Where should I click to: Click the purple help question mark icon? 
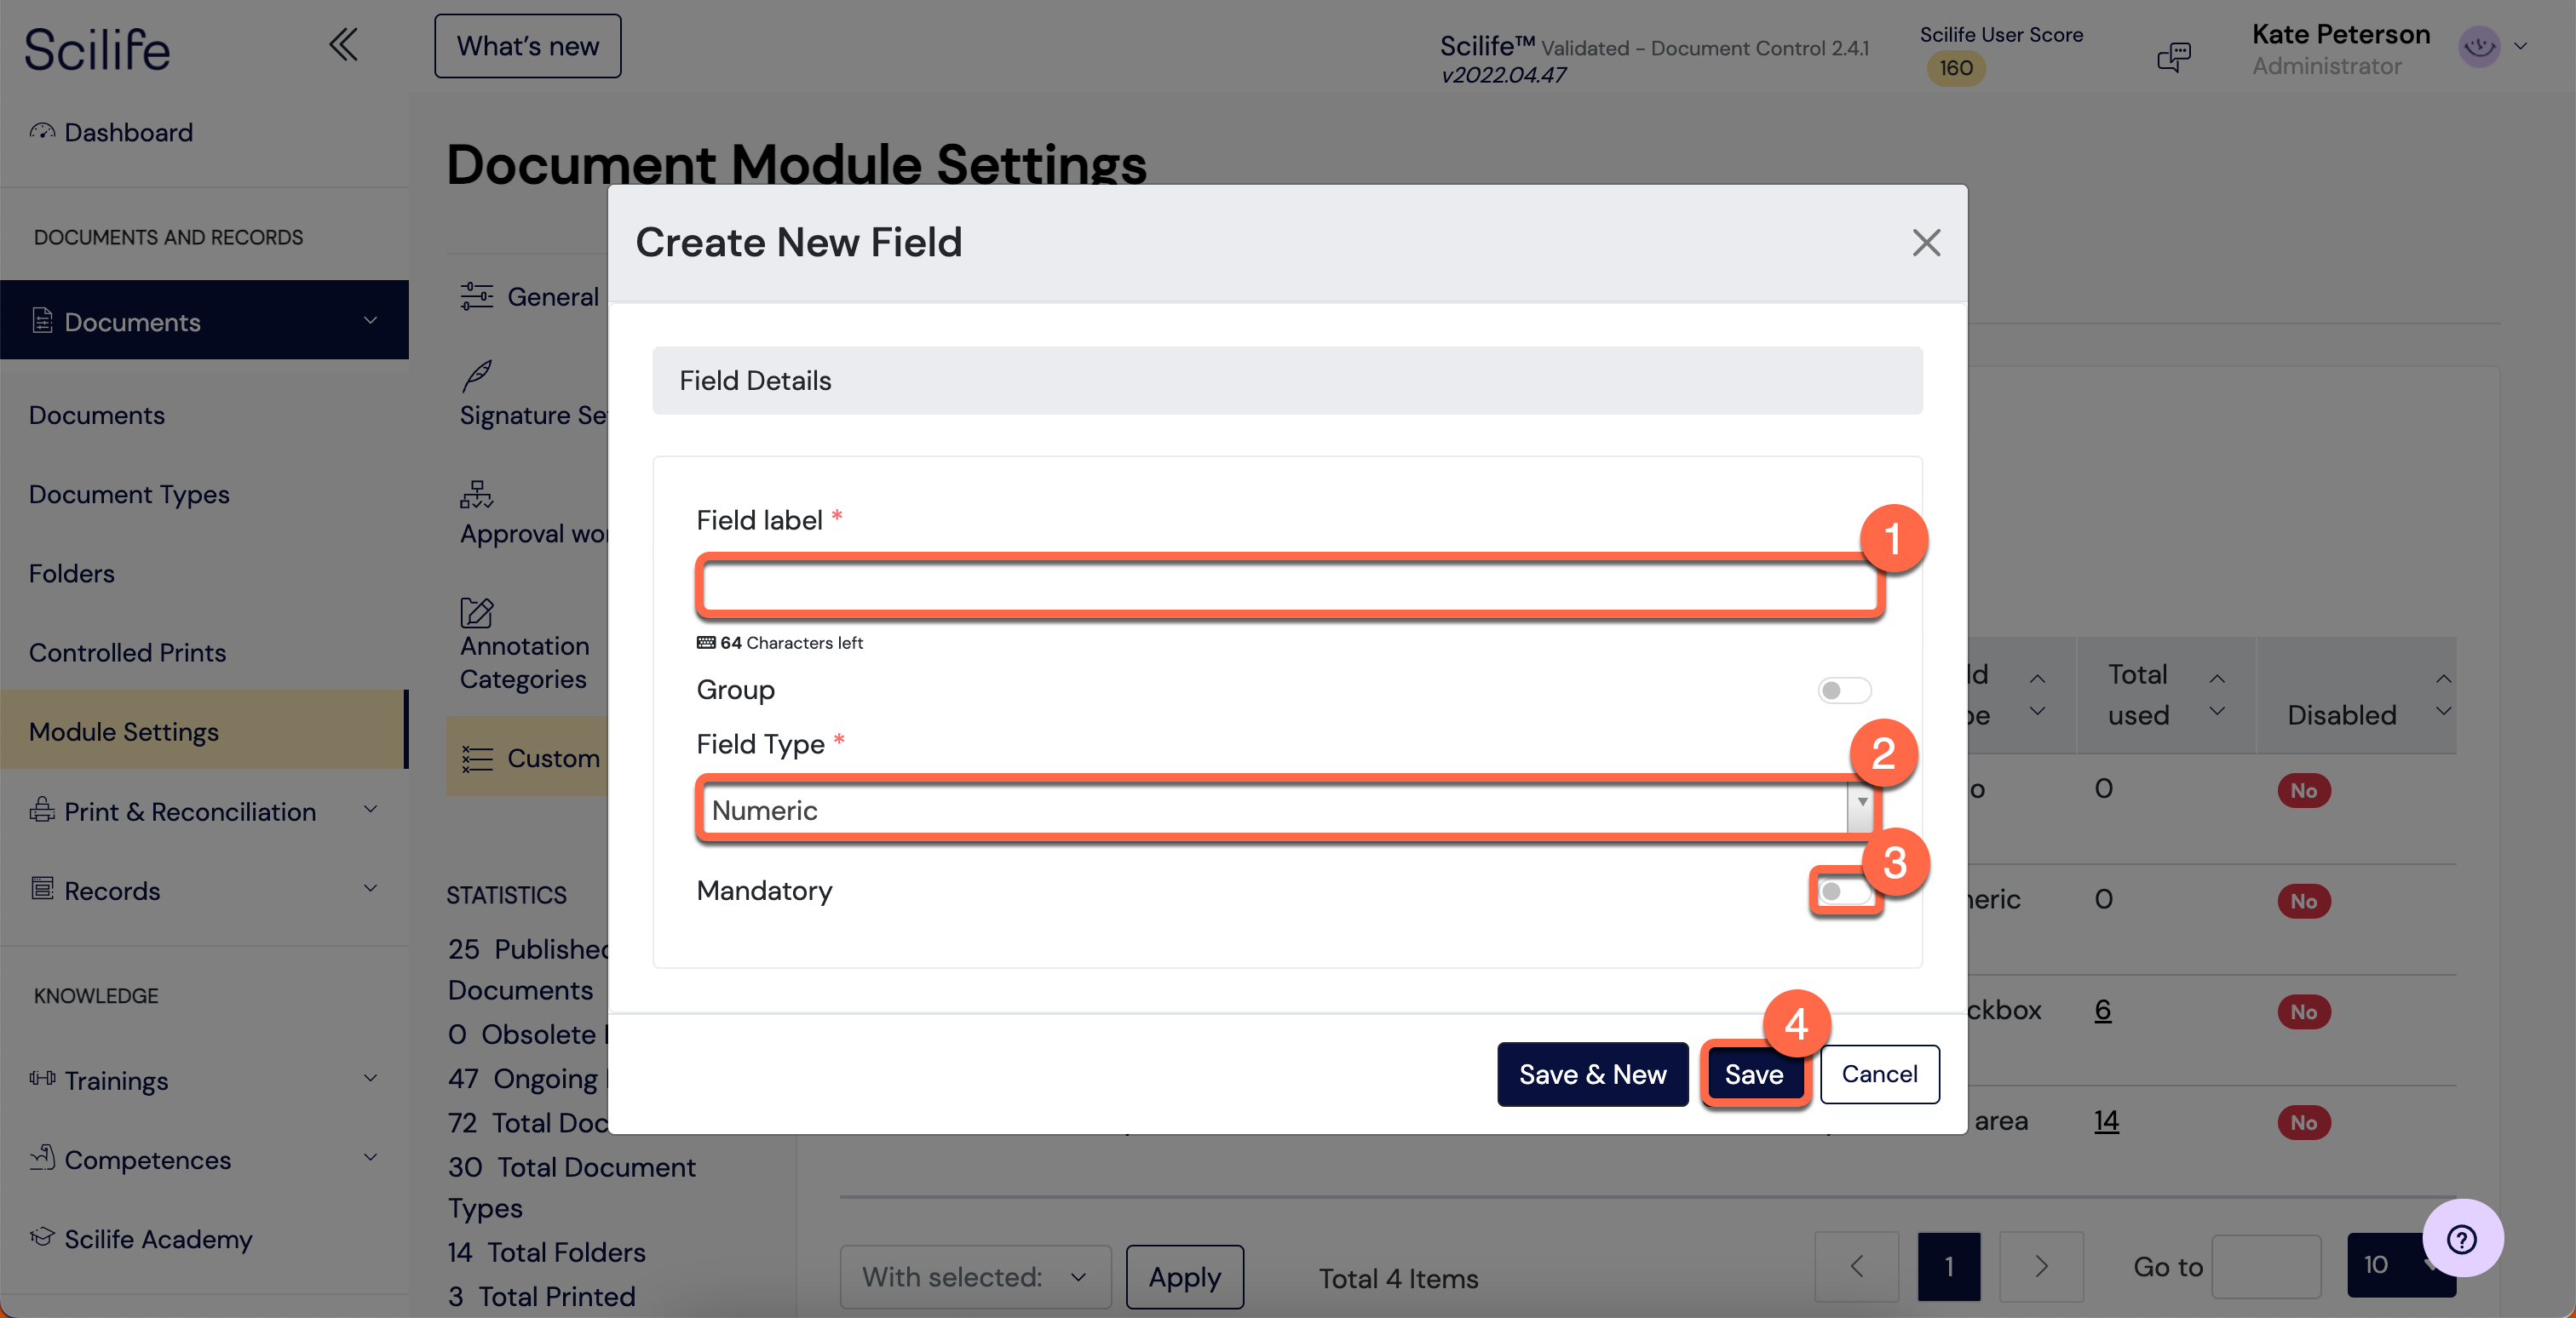[x=2461, y=1238]
